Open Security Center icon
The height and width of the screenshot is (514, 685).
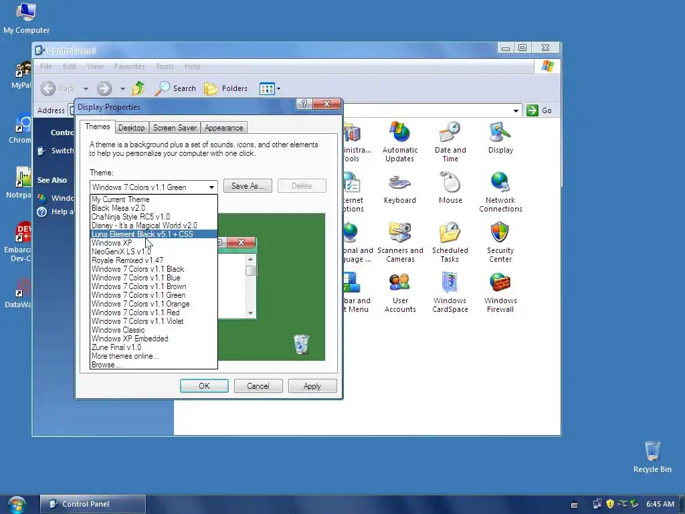point(500,242)
